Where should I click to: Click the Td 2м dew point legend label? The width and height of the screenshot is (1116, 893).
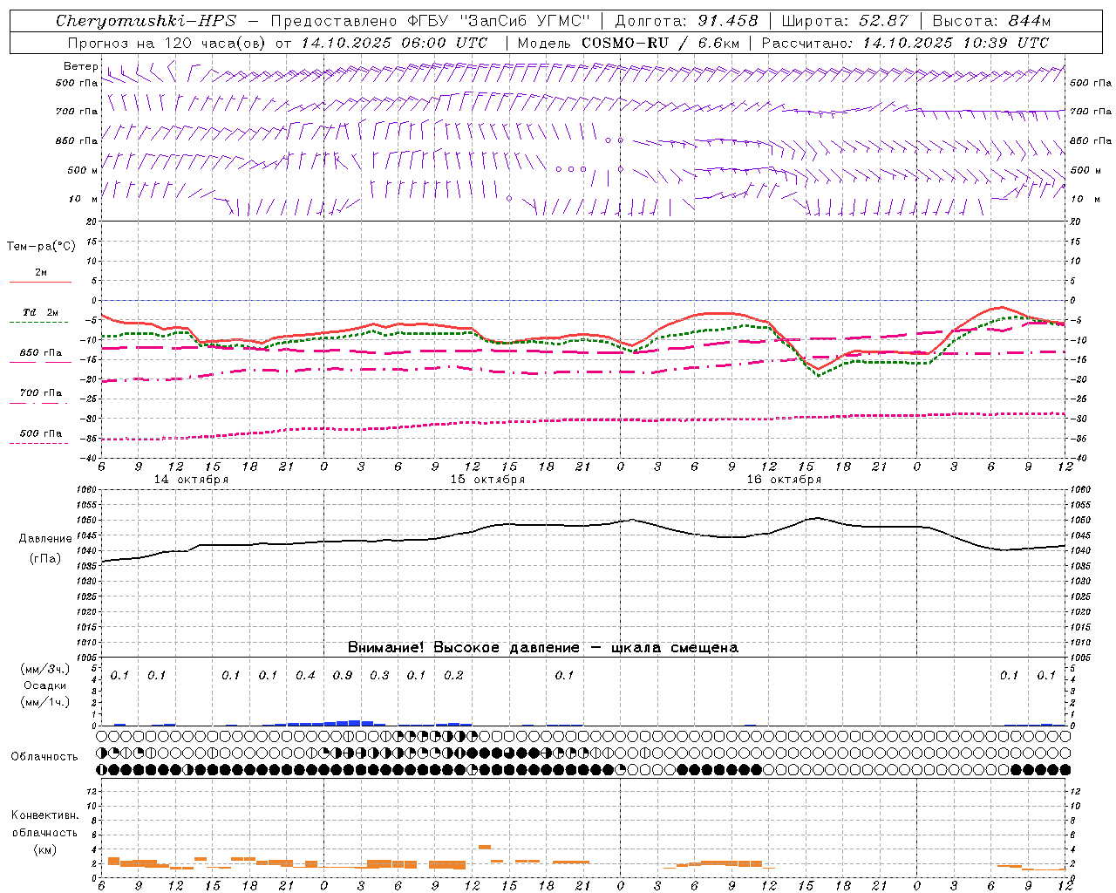pyautogui.click(x=40, y=312)
